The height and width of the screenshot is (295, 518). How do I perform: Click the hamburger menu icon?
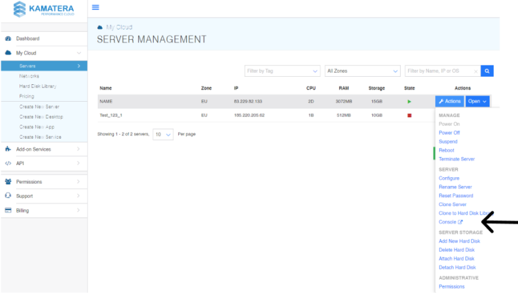coord(95,7)
